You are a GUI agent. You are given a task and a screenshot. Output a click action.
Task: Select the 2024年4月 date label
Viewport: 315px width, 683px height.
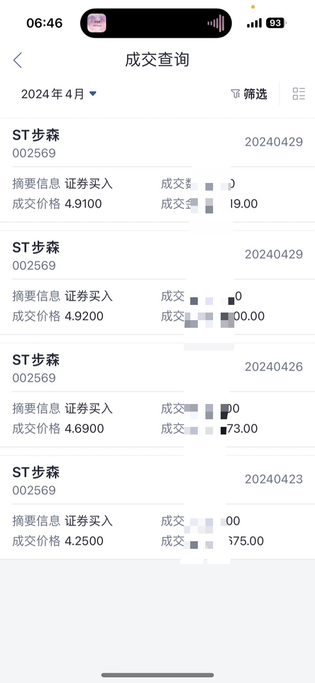pos(52,94)
